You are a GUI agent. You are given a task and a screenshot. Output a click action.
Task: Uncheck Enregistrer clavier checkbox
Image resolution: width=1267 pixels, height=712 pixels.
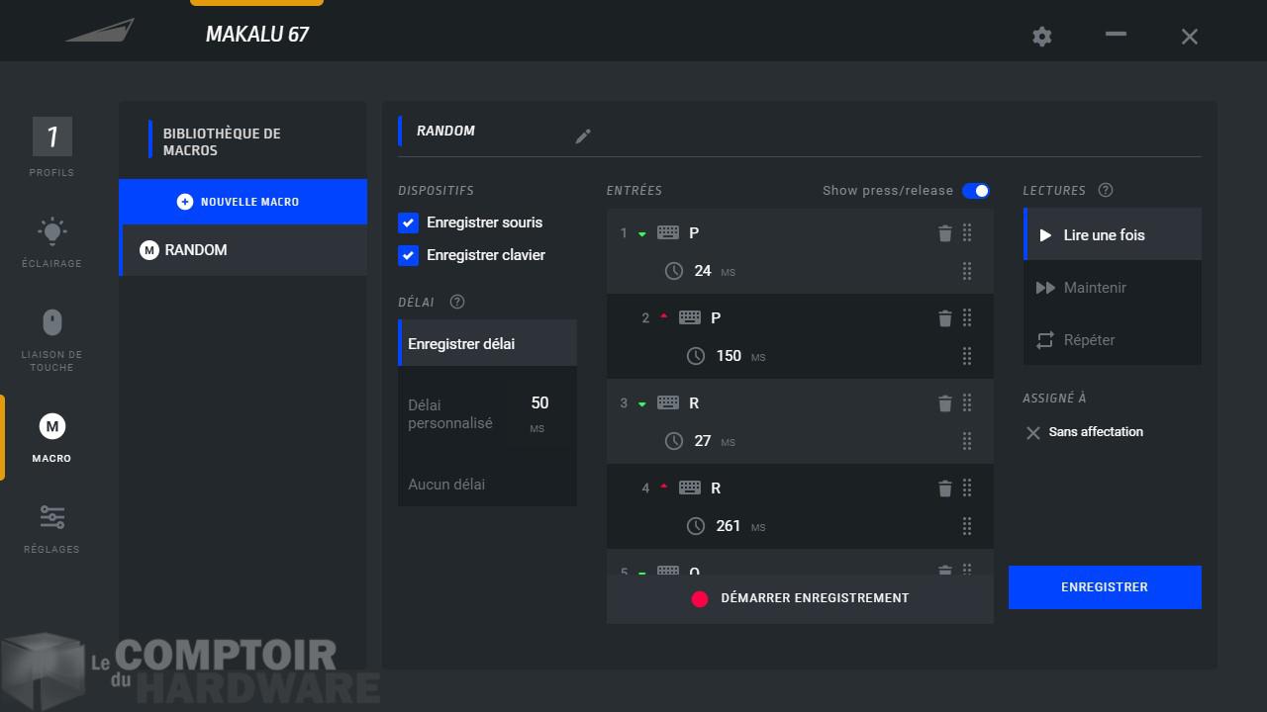tap(408, 256)
